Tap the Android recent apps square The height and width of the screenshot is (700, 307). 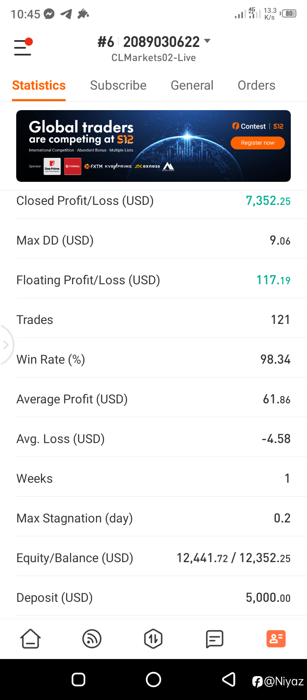click(x=78, y=680)
